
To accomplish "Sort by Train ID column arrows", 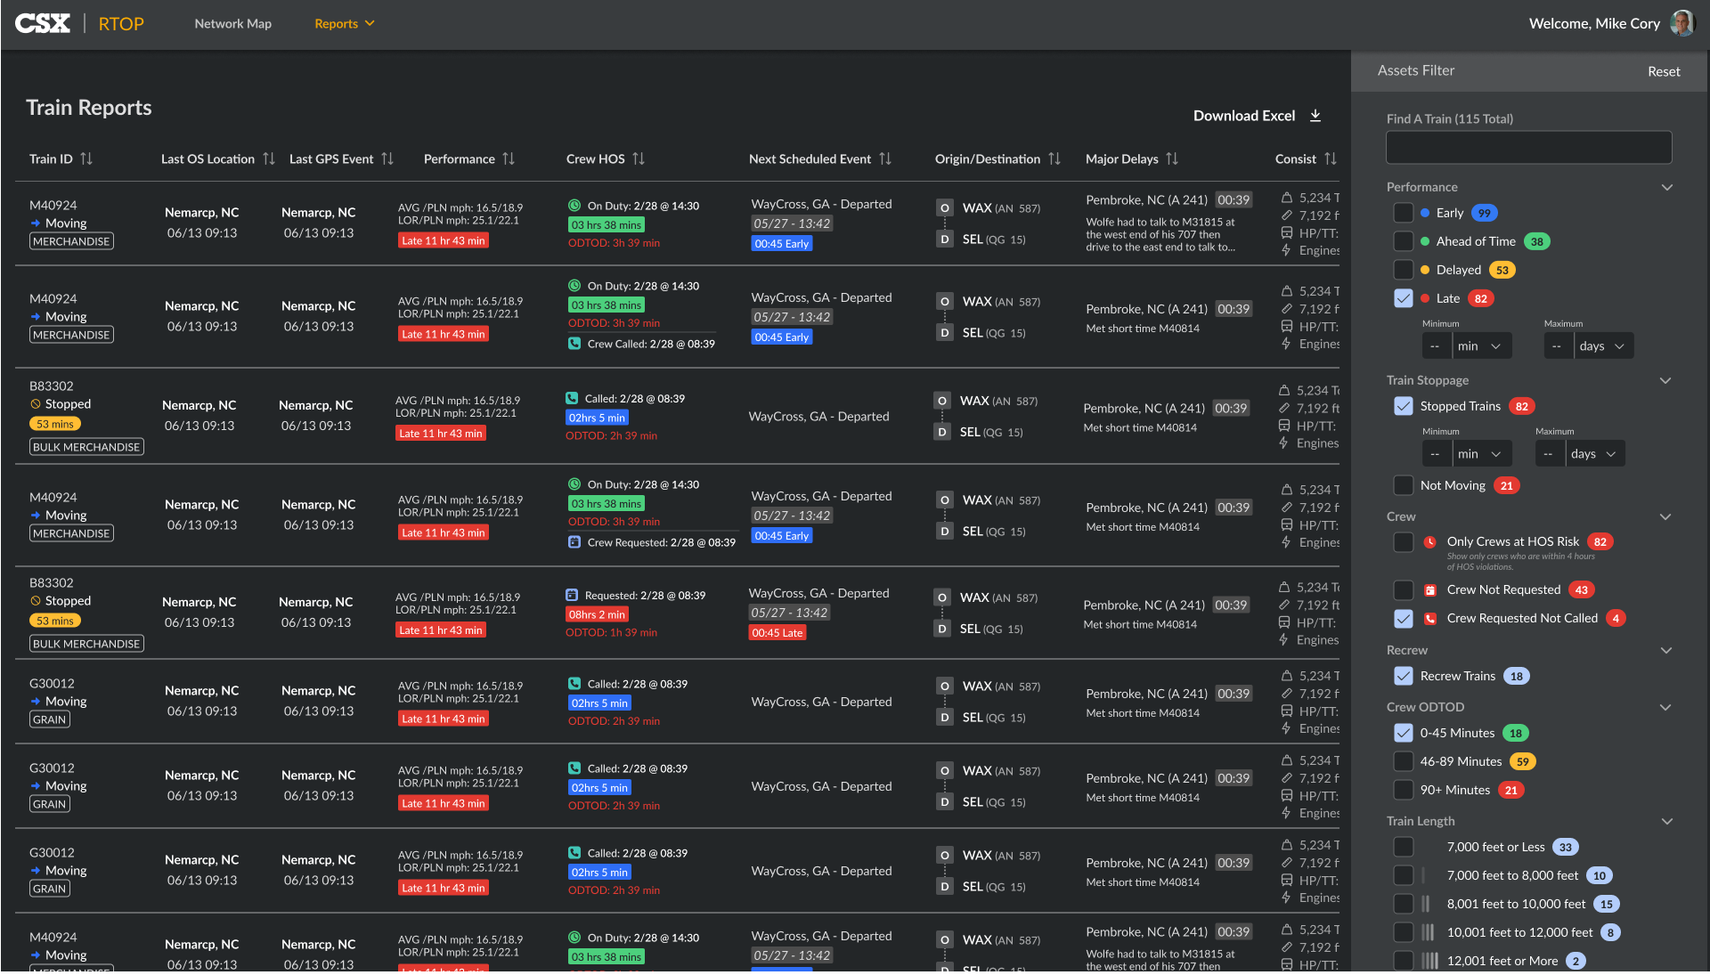I will 86,158.
